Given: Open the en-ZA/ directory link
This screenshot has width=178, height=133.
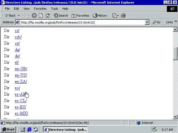Looking at the screenshot, I should click(x=21, y=81).
